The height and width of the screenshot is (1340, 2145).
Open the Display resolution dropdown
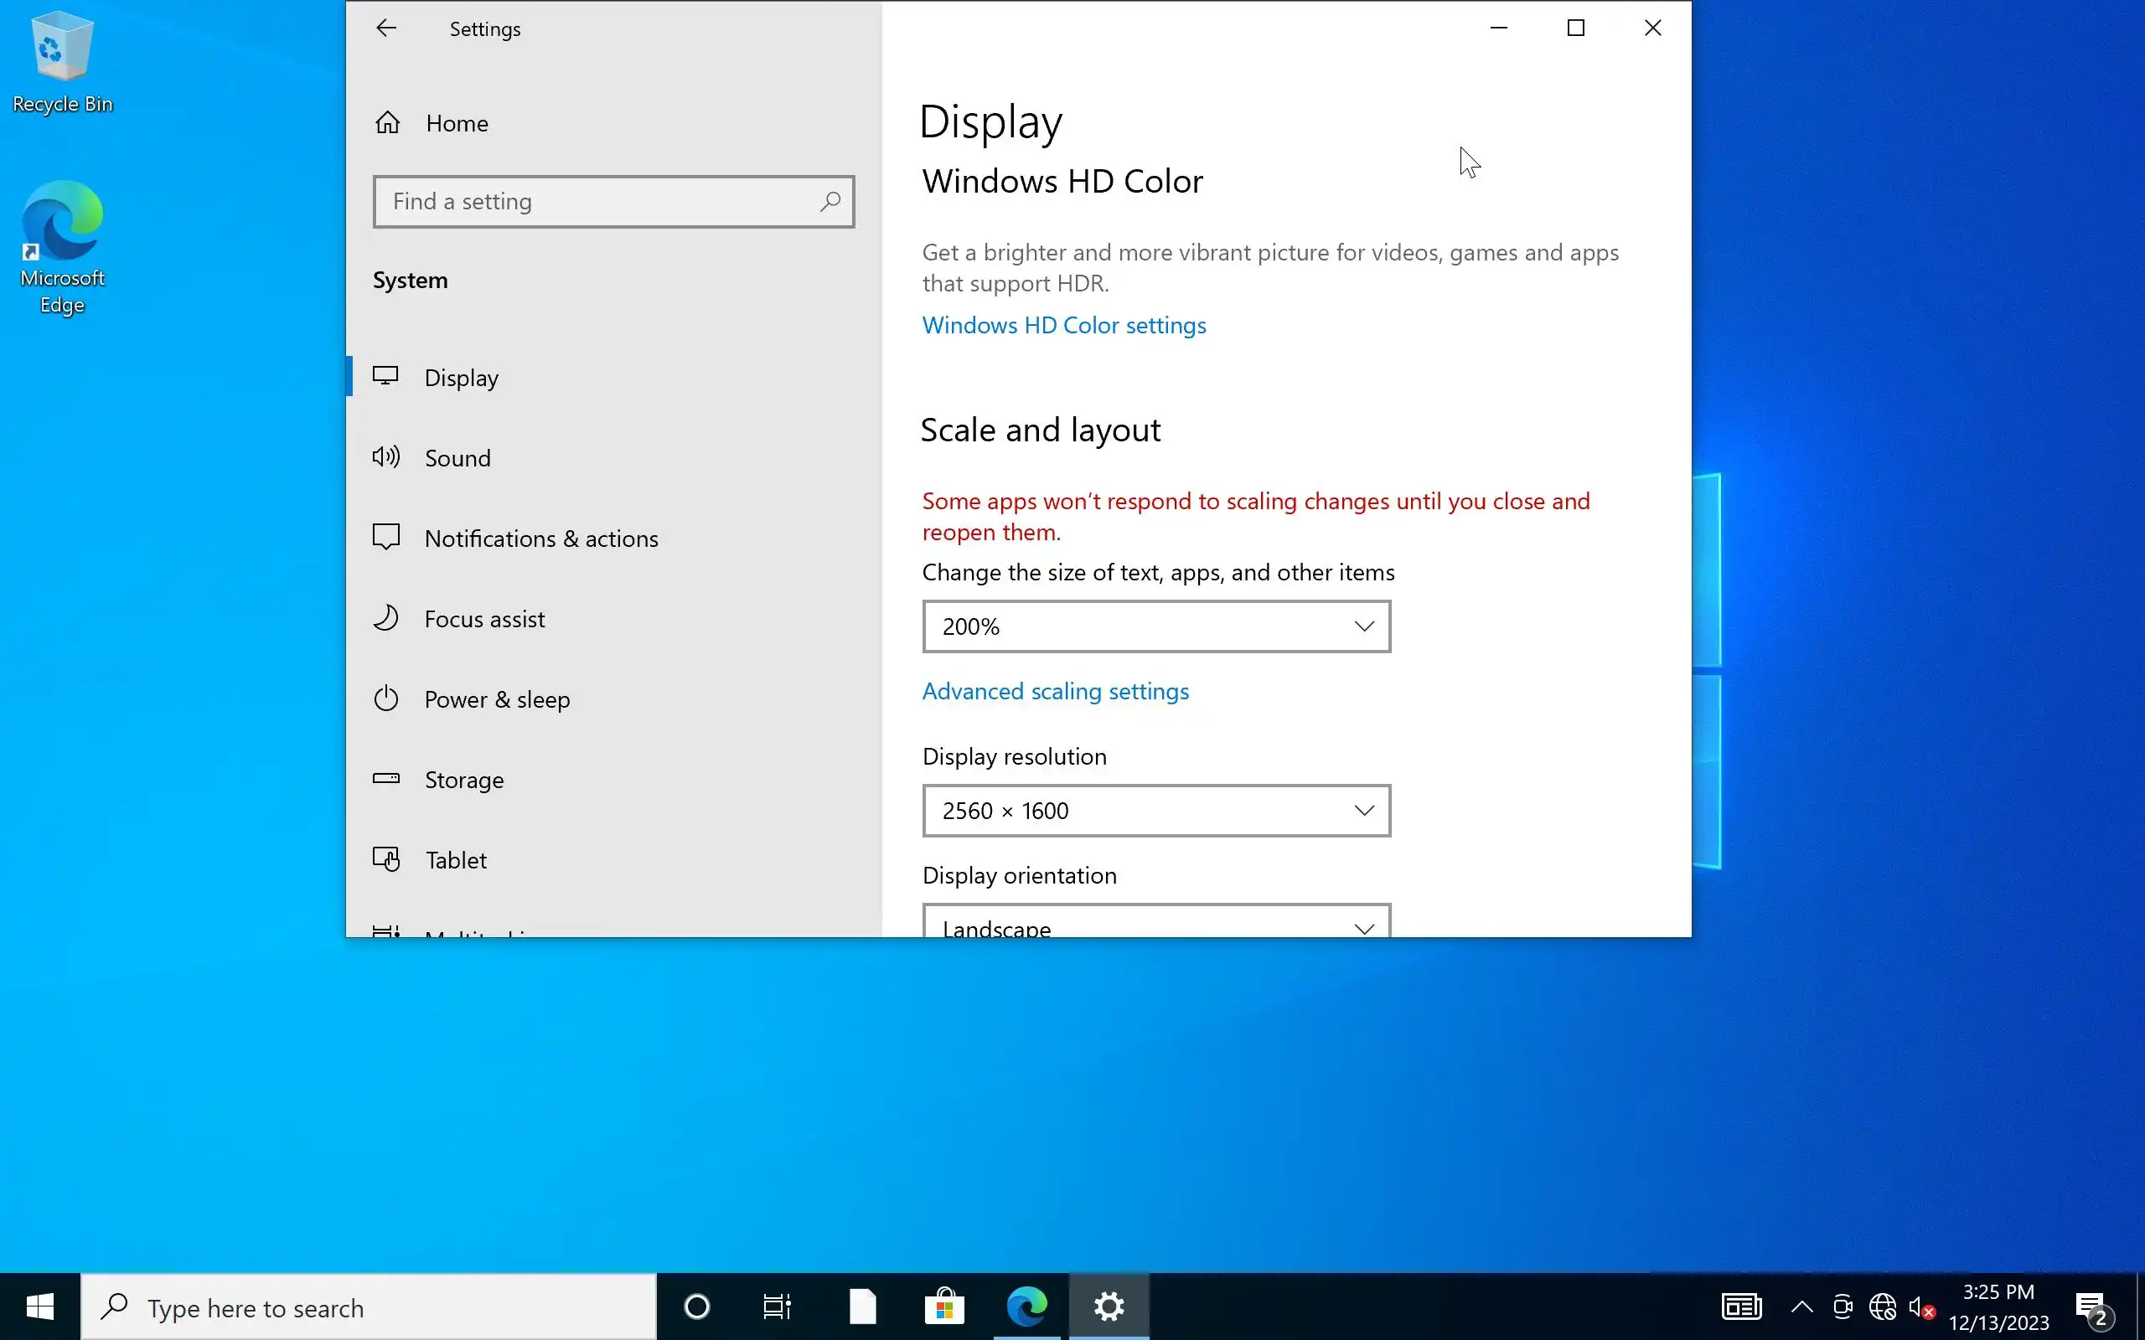click(1155, 811)
